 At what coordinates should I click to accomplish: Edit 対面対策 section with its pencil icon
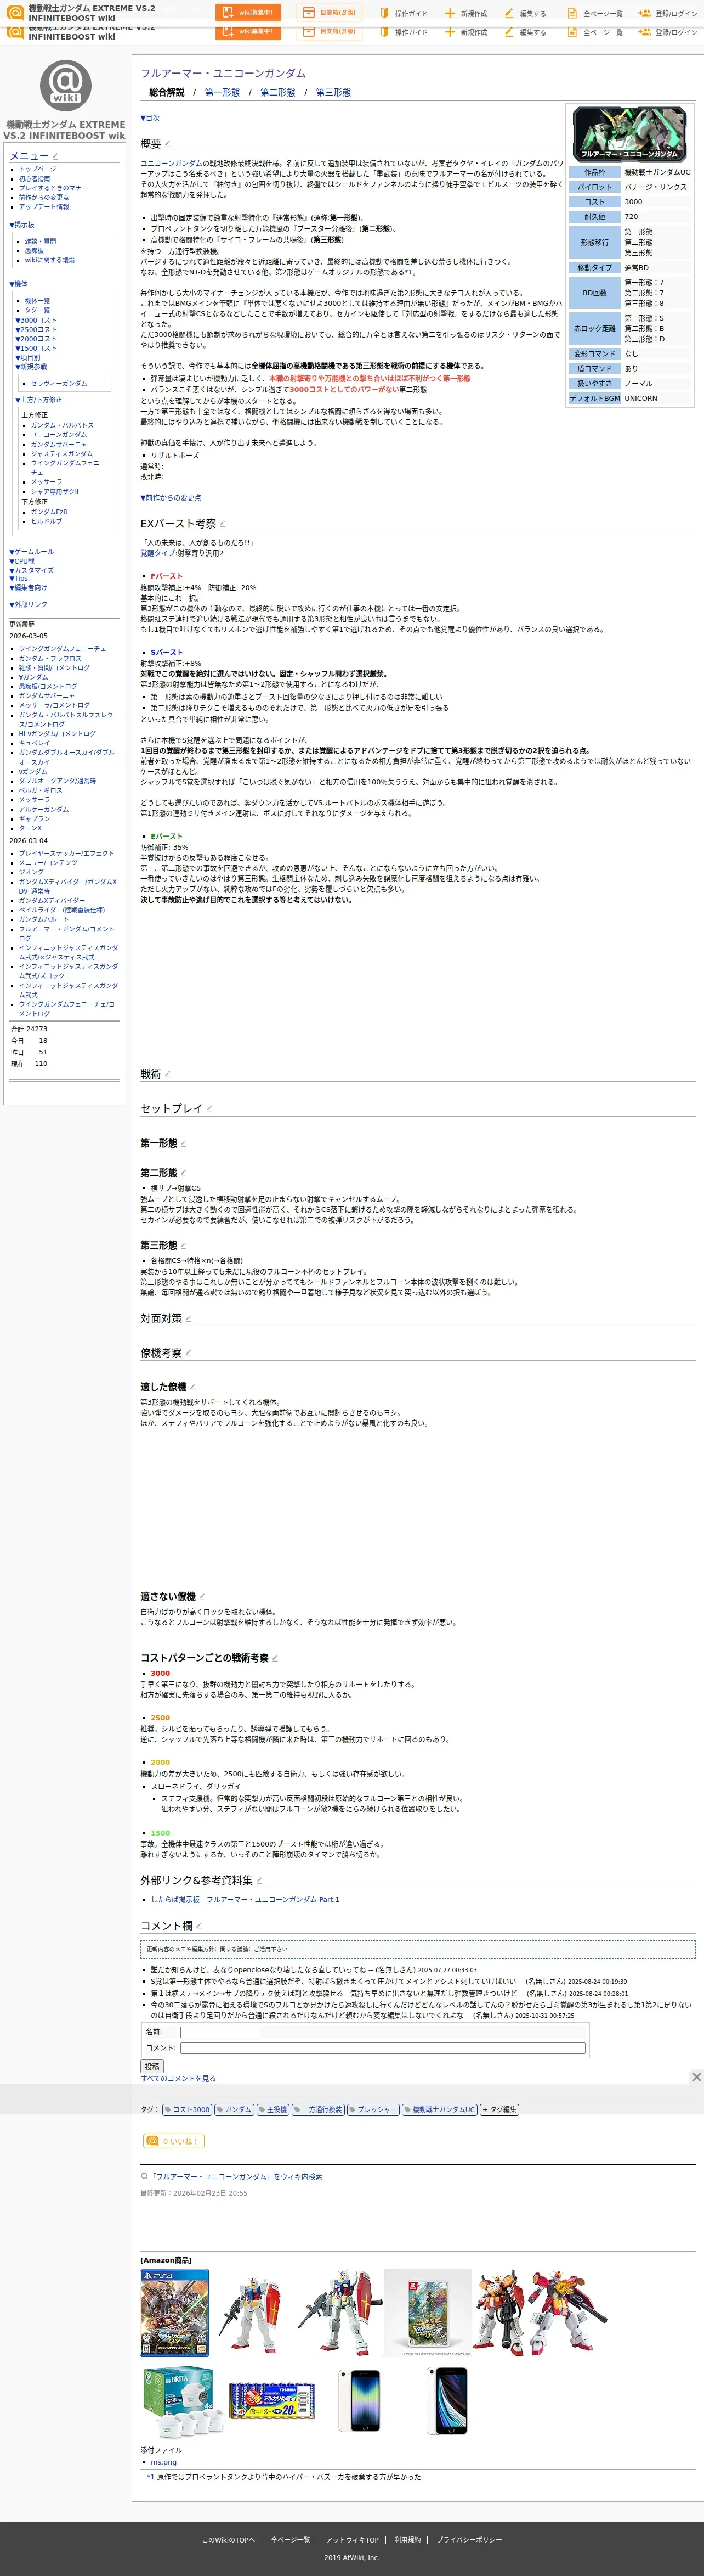pos(189,1318)
